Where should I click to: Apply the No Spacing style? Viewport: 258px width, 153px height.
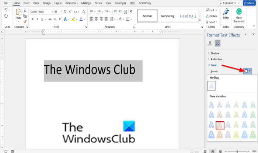167,16
